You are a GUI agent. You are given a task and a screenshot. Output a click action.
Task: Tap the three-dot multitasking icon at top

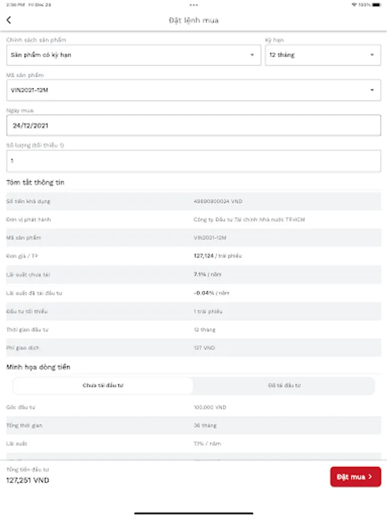coord(193,5)
